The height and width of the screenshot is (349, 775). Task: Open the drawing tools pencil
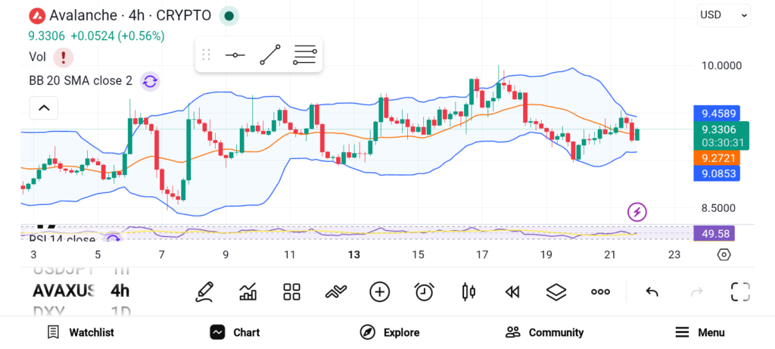point(204,291)
